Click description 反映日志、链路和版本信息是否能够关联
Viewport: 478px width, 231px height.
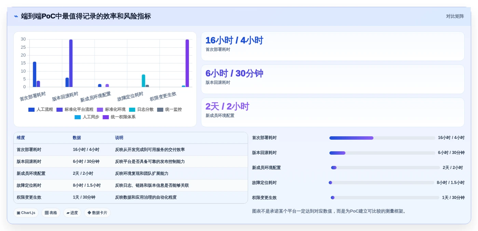coord(152,186)
